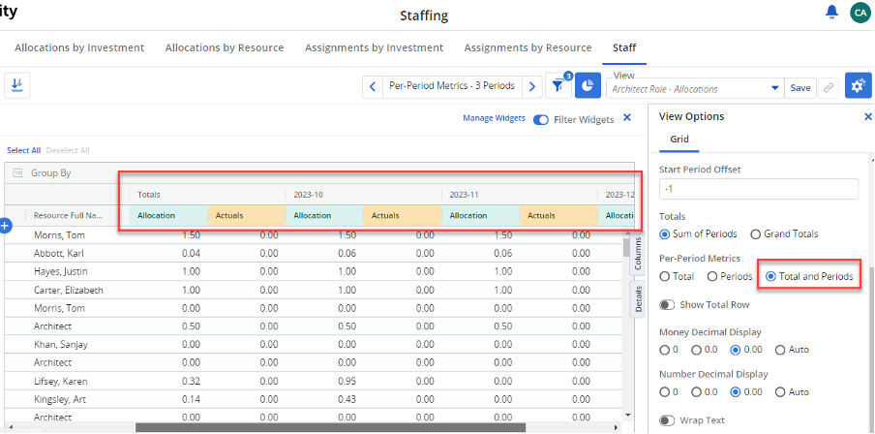Click the Save view button

pos(800,88)
